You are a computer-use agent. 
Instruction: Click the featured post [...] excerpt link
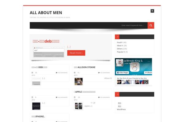tap(69, 47)
